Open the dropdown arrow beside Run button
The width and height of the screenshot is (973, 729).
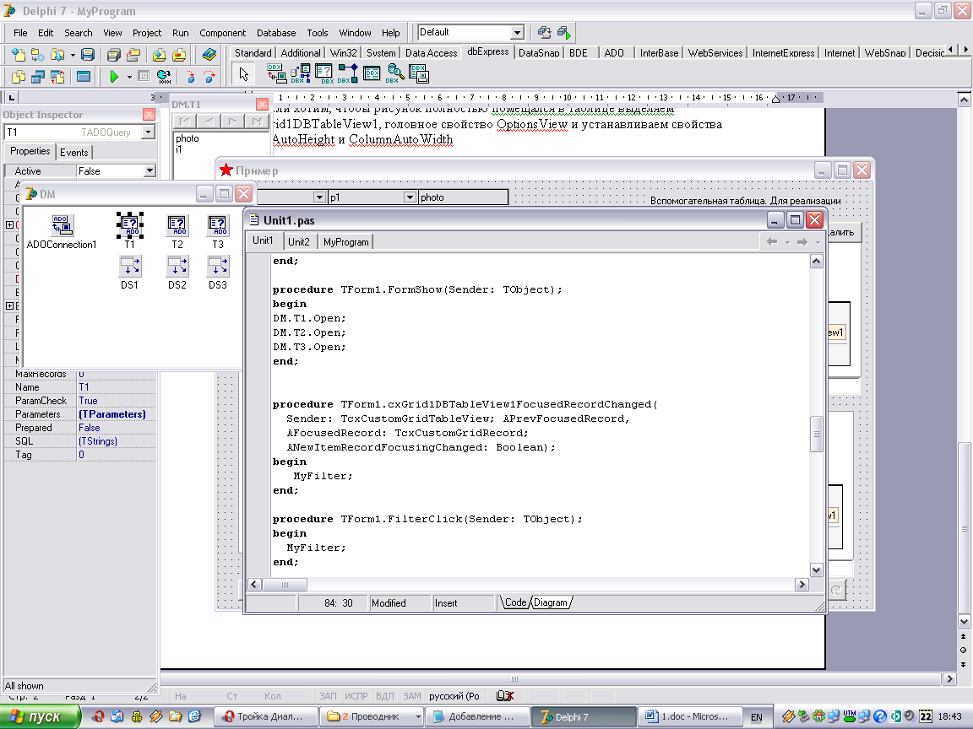(x=129, y=77)
